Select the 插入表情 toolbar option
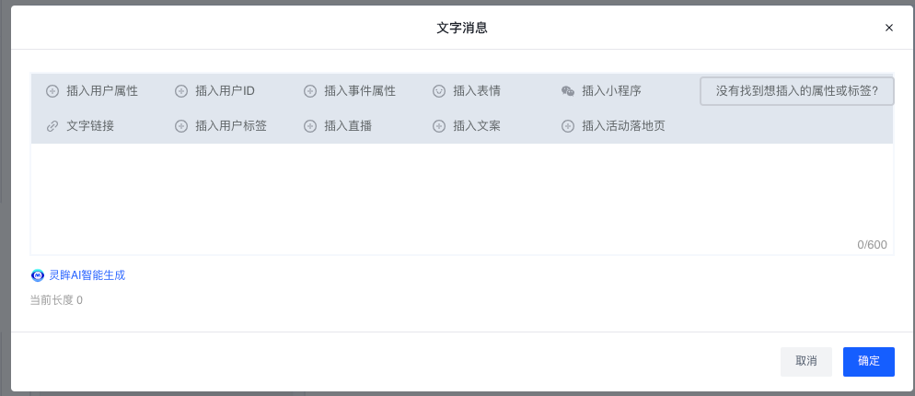 [477, 91]
